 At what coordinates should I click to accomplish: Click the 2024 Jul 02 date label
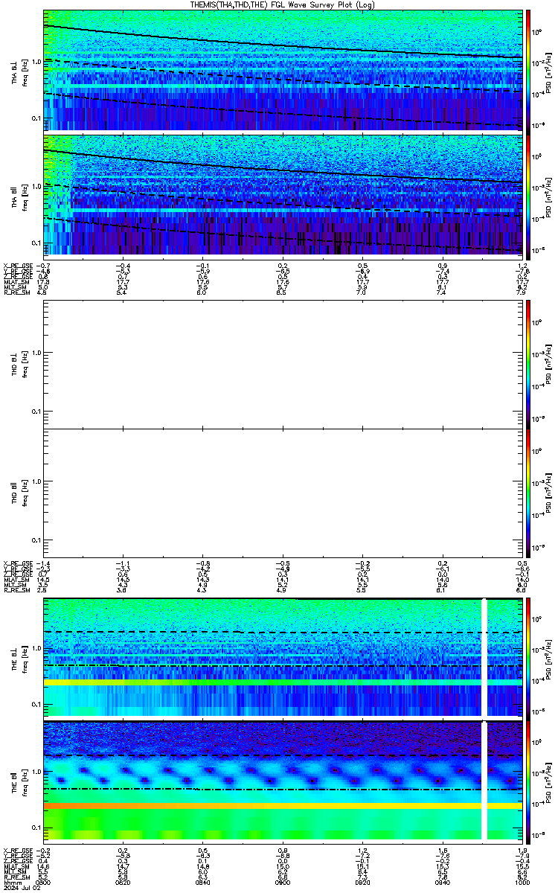coord(22,888)
